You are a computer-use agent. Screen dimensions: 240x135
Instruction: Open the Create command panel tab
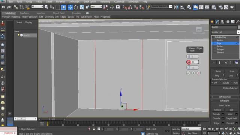click(x=212, y=22)
